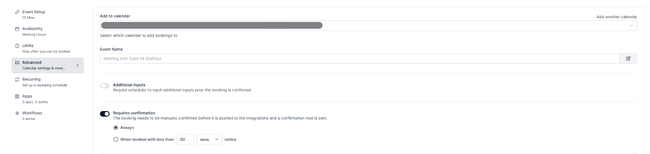
Task: Disable the Requires confirmation toggle
Action: click(105, 114)
